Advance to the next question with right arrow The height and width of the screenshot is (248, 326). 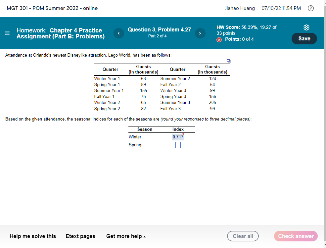(x=200, y=33)
